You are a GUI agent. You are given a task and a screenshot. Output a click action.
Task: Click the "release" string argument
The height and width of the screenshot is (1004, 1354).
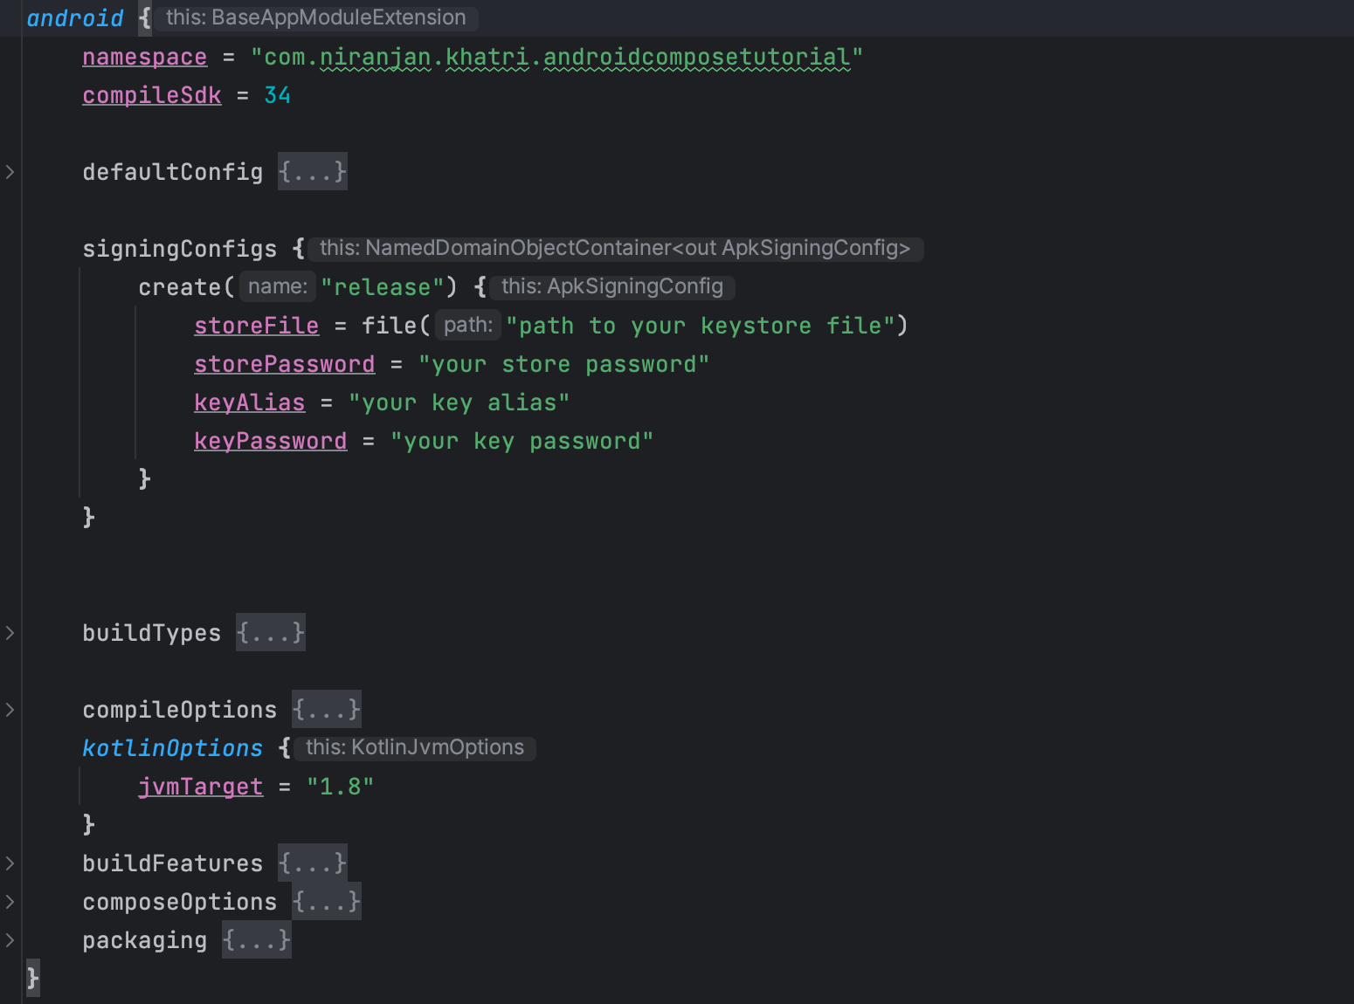click(x=383, y=287)
